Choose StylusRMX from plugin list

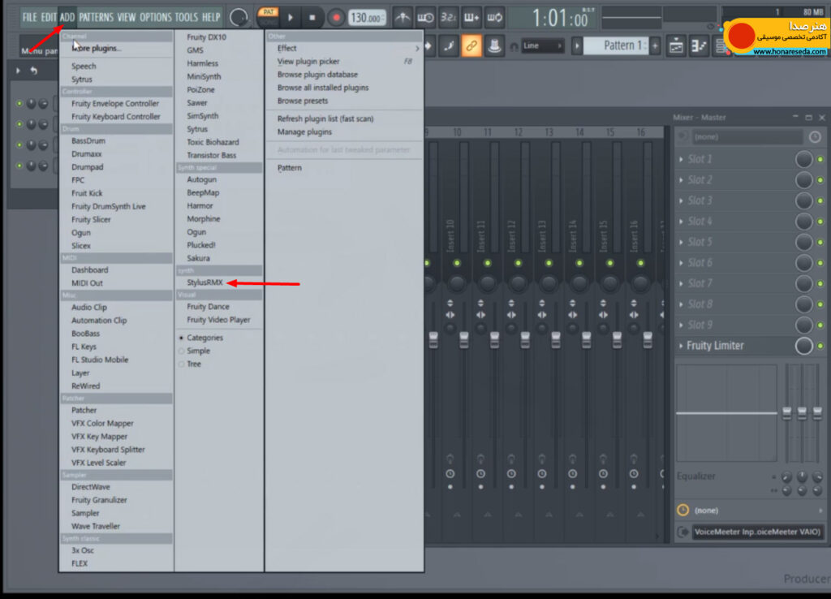click(x=205, y=282)
